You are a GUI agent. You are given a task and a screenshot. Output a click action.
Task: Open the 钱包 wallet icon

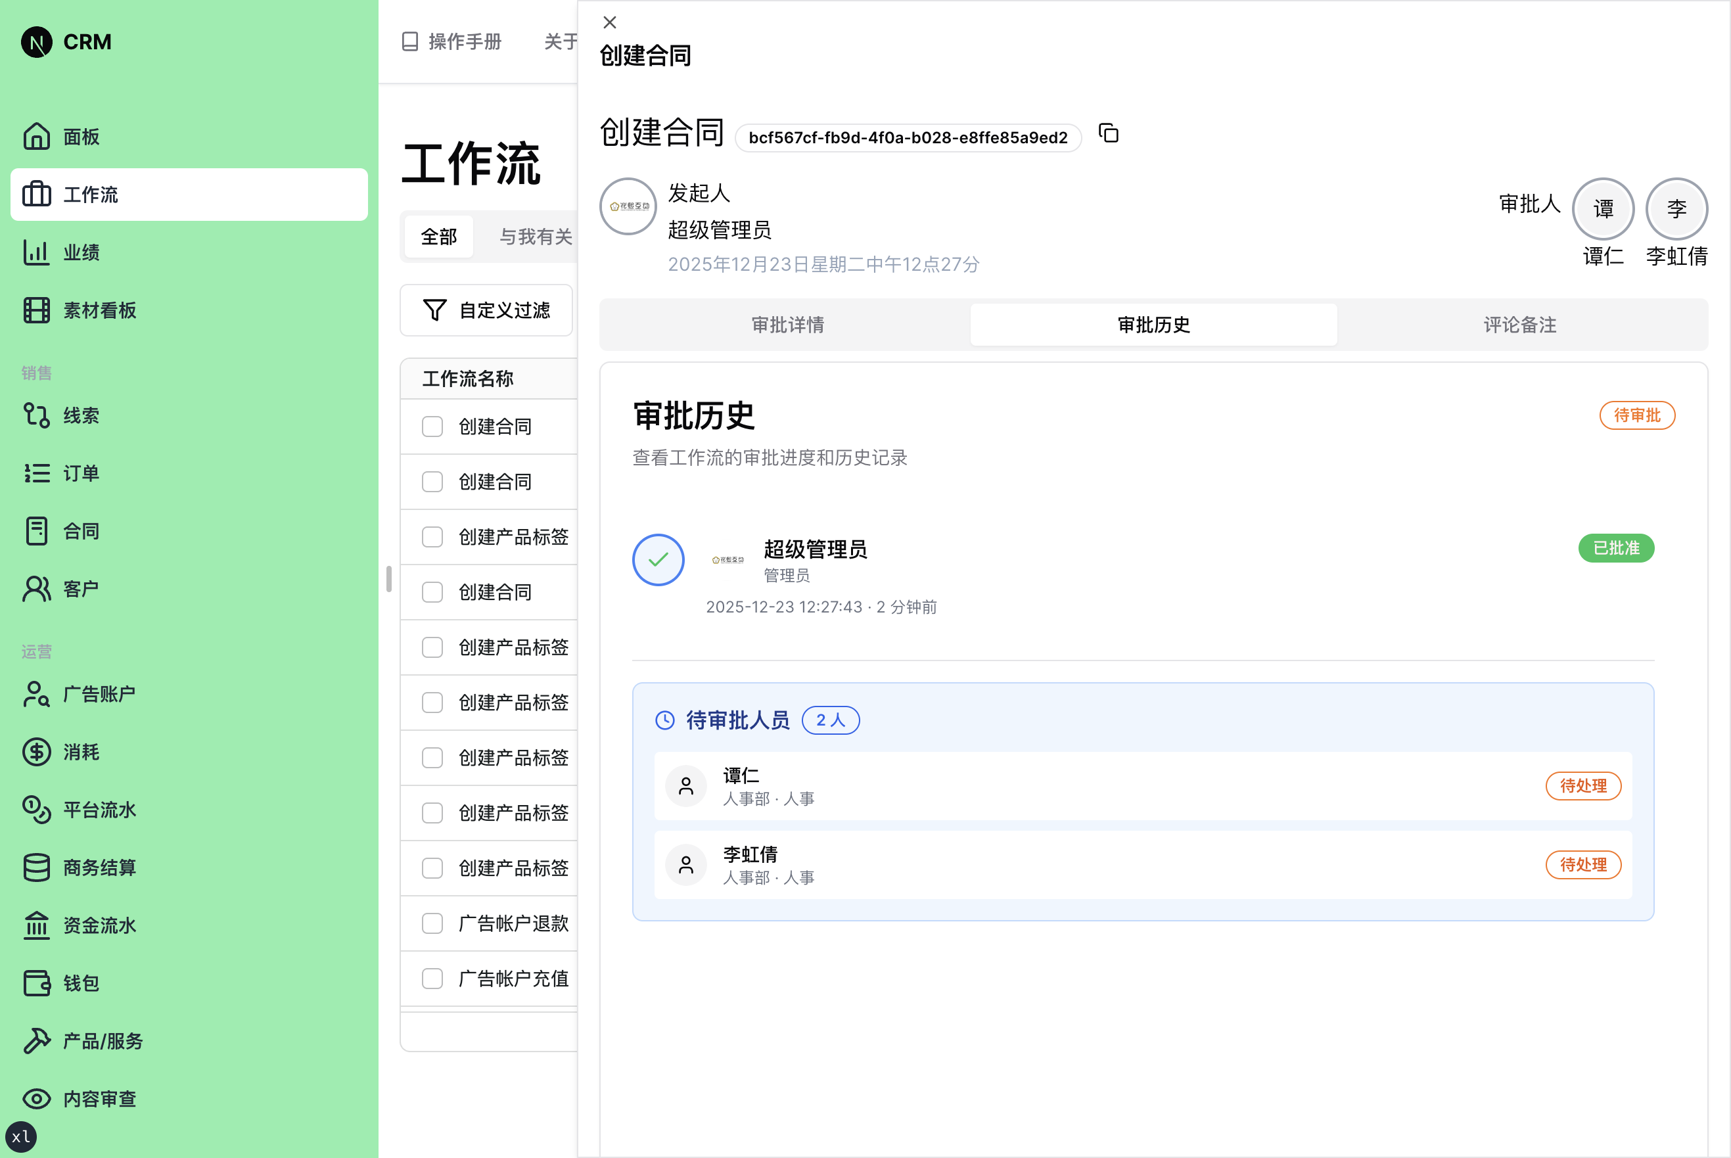36,983
